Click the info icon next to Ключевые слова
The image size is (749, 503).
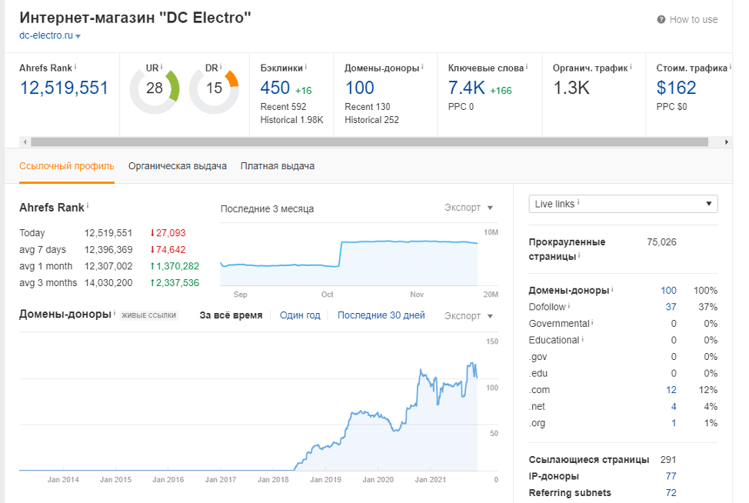click(x=528, y=68)
